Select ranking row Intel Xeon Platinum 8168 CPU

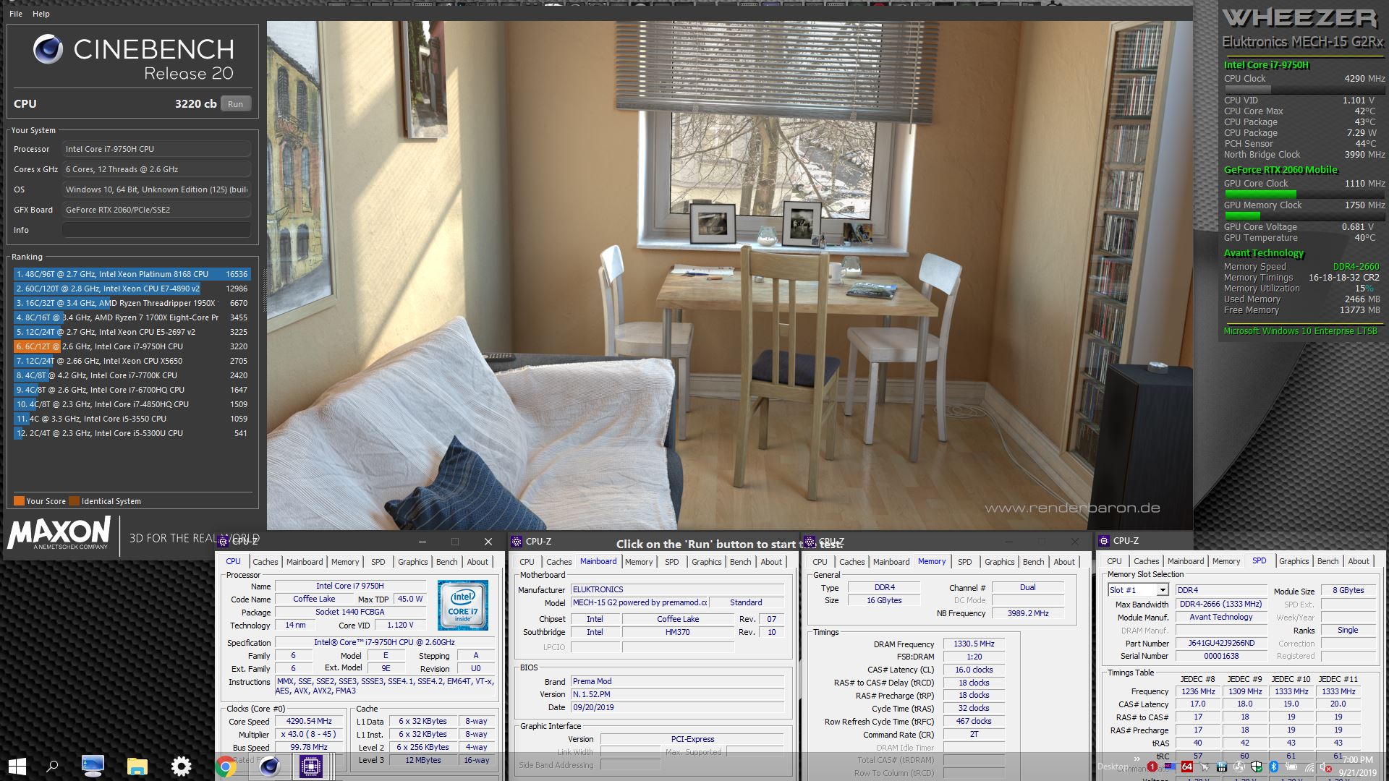(x=132, y=274)
